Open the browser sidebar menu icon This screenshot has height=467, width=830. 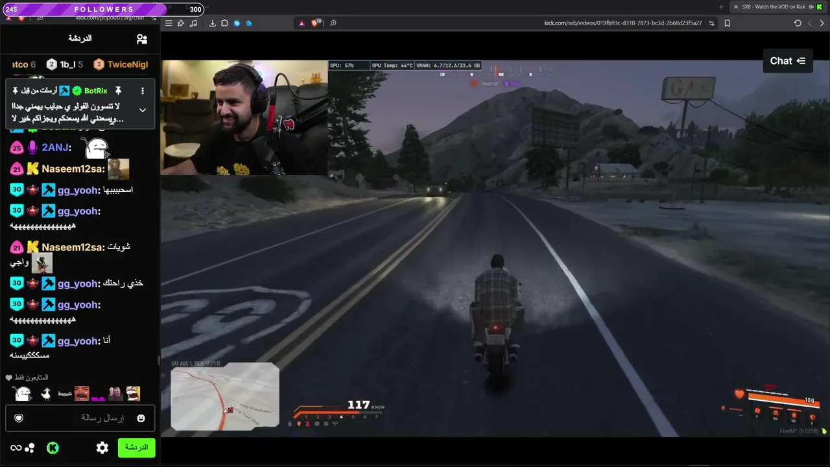click(x=169, y=23)
